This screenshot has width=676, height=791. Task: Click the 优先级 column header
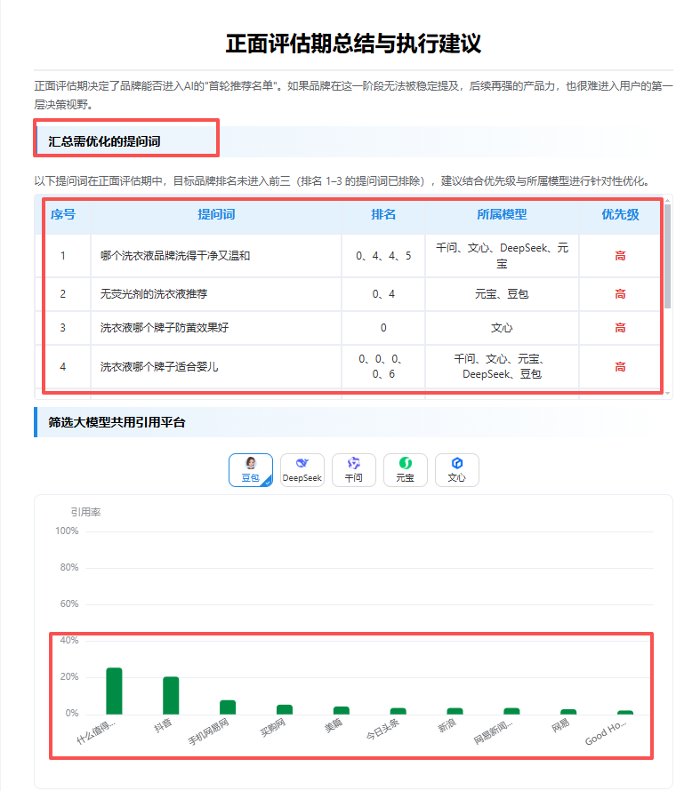point(620,214)
